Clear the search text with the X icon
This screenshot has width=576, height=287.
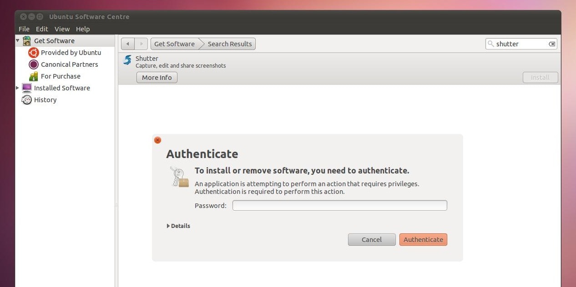[x=552, y=44]
